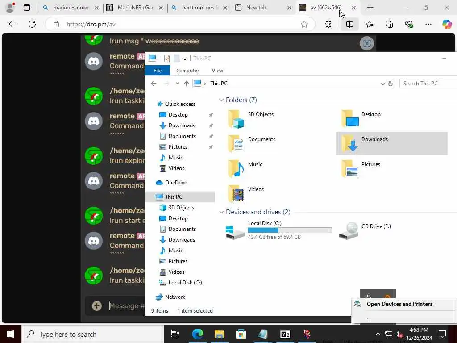The image size is (457, 343).
Task: Select This PC in navigation pane
Action: 180,197
